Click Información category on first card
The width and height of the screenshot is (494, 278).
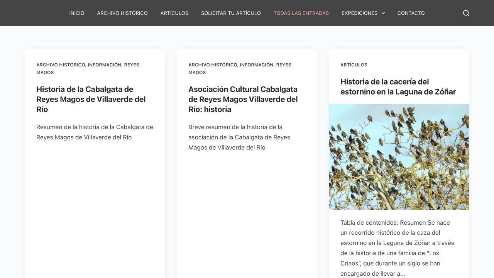click(105, 65)
